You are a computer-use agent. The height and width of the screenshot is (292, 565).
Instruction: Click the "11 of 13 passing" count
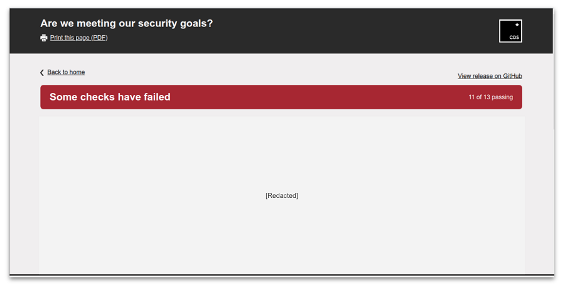490,97
